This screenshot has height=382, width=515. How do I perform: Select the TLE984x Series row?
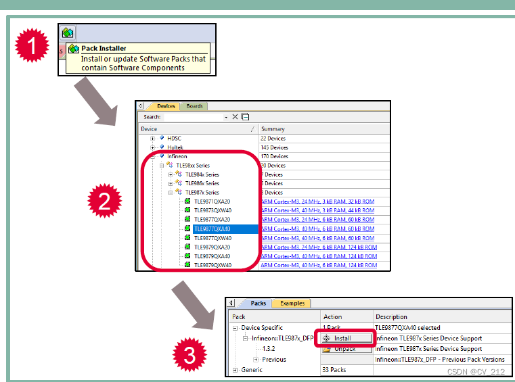click(202, 174)
